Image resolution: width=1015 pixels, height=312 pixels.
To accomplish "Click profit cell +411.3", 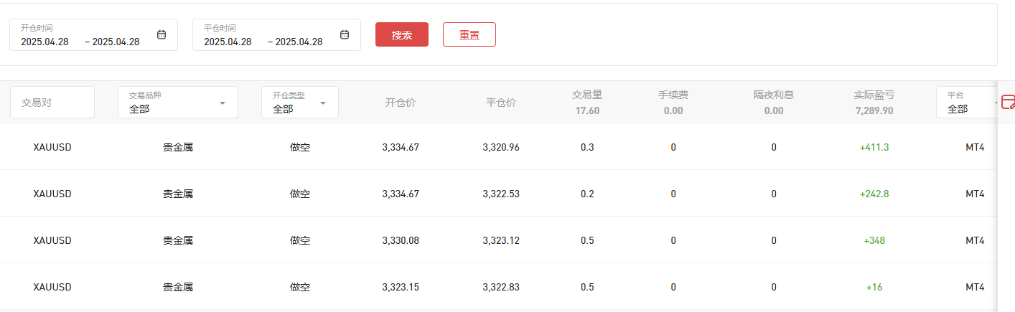I will pos(874,147).
